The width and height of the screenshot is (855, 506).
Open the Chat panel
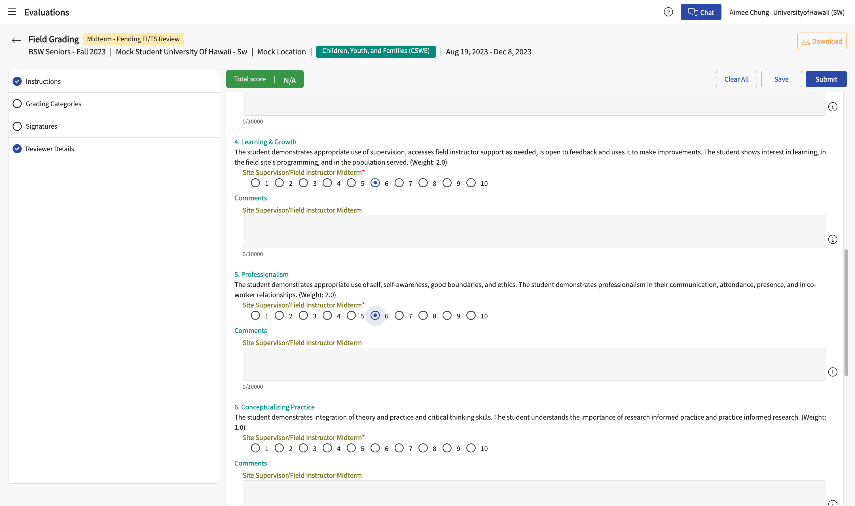(701, 12)
